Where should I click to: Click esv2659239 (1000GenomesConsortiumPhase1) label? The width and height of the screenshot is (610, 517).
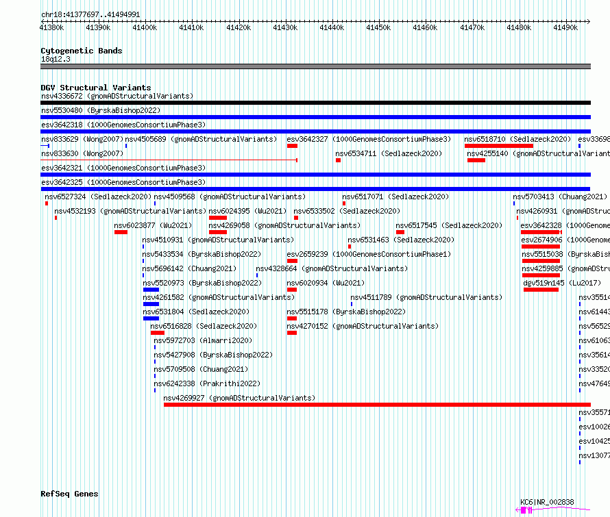[369, 254]
